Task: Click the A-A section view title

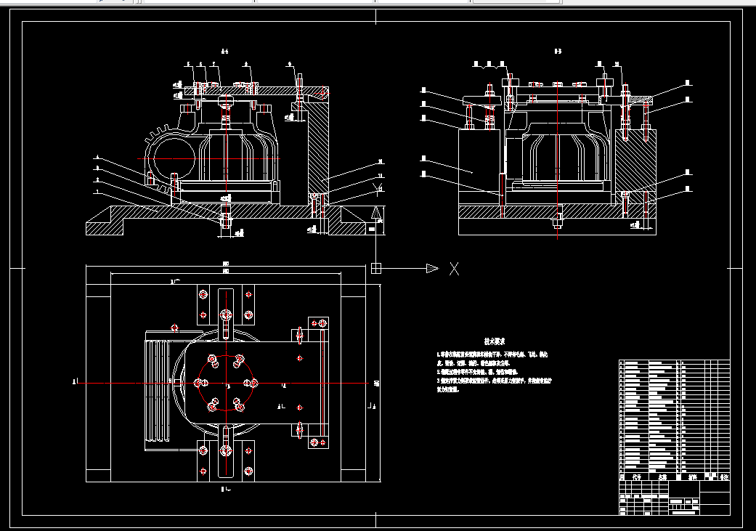Action: click(x=224, y=51)
